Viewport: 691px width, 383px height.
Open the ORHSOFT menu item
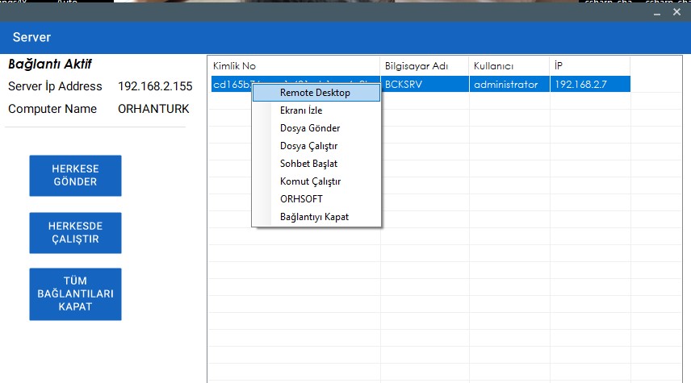pos(316,199)
